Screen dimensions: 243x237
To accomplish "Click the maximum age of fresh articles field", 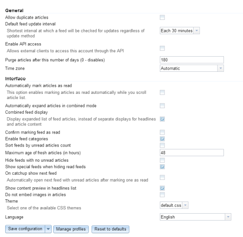I will (x=192, y=153).
